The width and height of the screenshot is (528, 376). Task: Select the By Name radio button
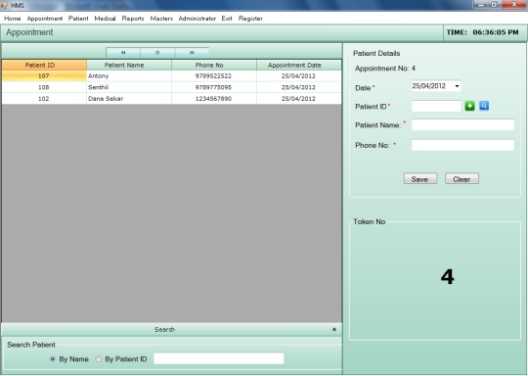pos(52,358)
